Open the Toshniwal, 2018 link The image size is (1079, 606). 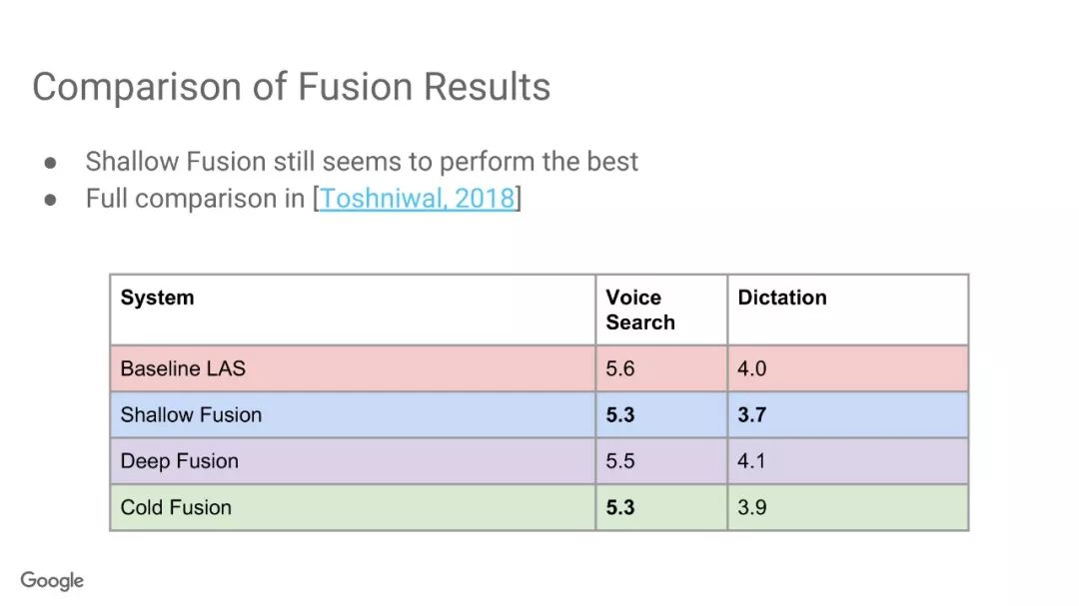click(x=417, y=199)
